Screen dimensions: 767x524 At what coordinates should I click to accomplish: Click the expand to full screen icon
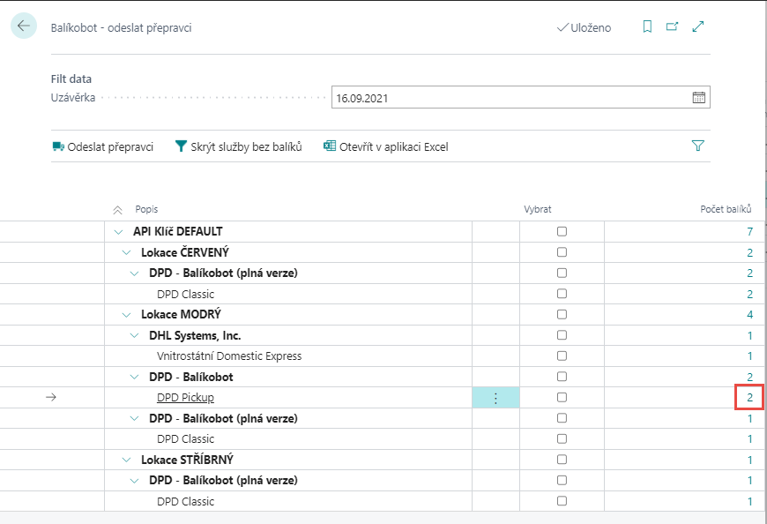(698, 27)
